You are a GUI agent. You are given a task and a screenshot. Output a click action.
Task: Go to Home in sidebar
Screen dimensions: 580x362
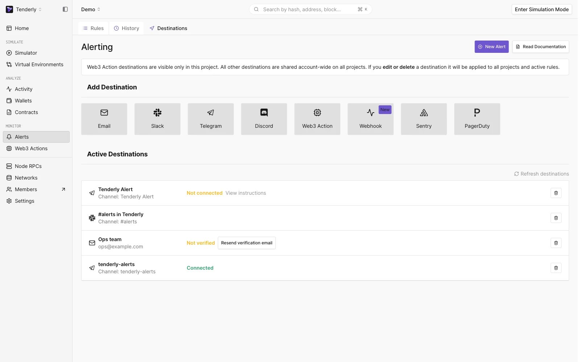[x=36, y=28]
